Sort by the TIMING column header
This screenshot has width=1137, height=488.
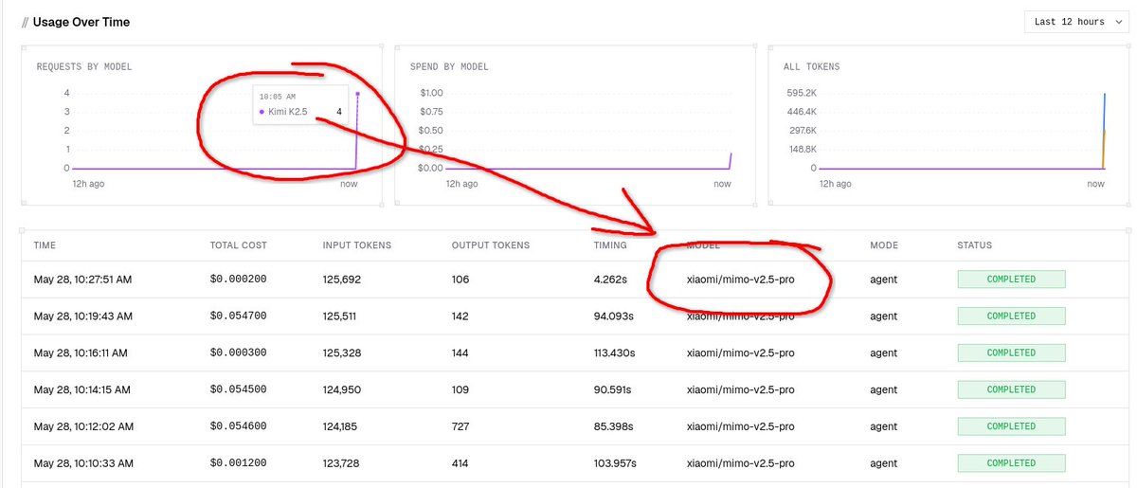coord(610,245)
